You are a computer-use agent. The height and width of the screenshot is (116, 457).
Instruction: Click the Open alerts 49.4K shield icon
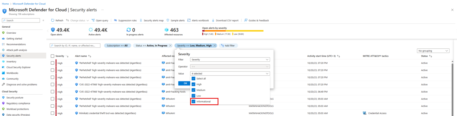(x=53, y=30)
